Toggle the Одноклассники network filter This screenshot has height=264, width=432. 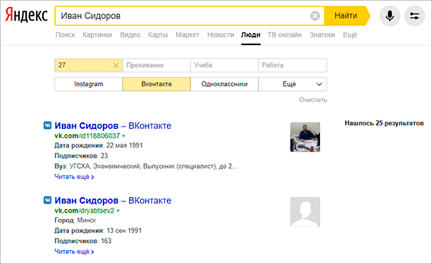(224, 84)
